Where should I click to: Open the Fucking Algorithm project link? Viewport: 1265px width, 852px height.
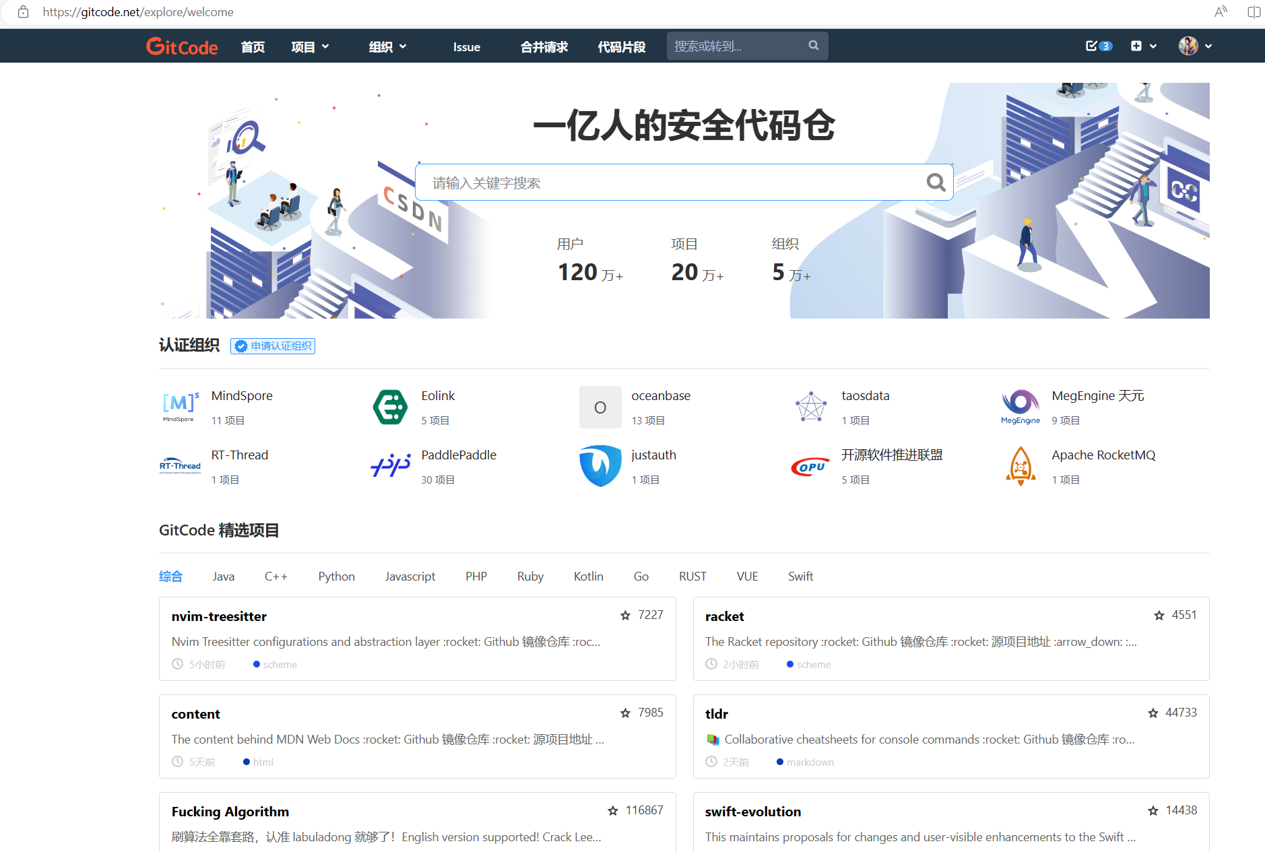click(x=230, y=812)
